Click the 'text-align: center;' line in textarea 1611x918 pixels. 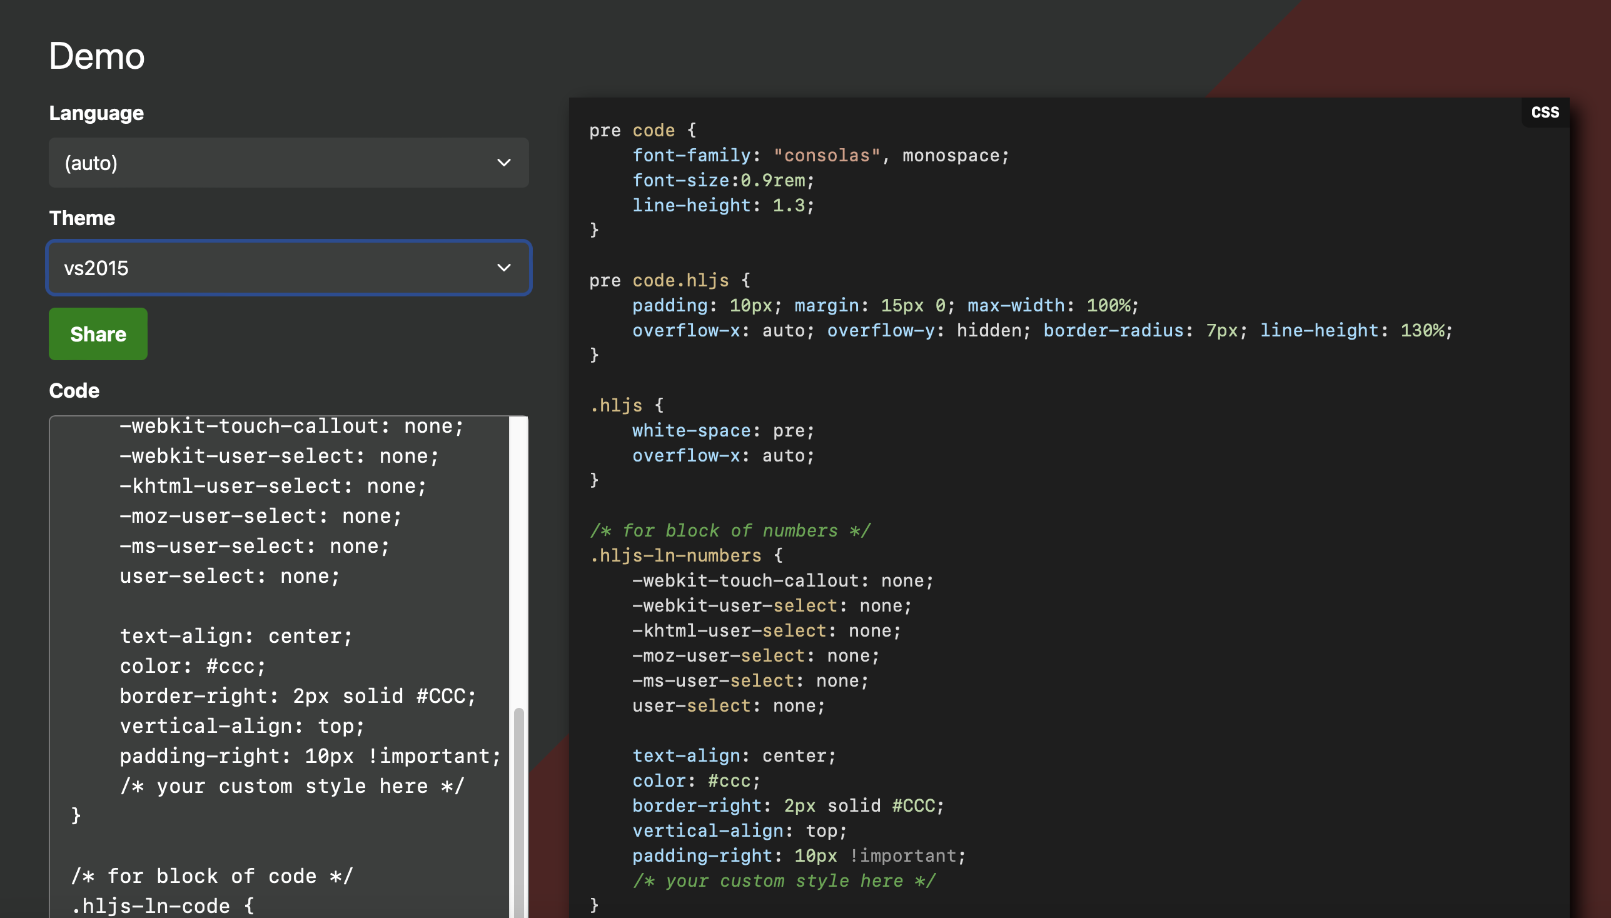click(x=235, y=635)
